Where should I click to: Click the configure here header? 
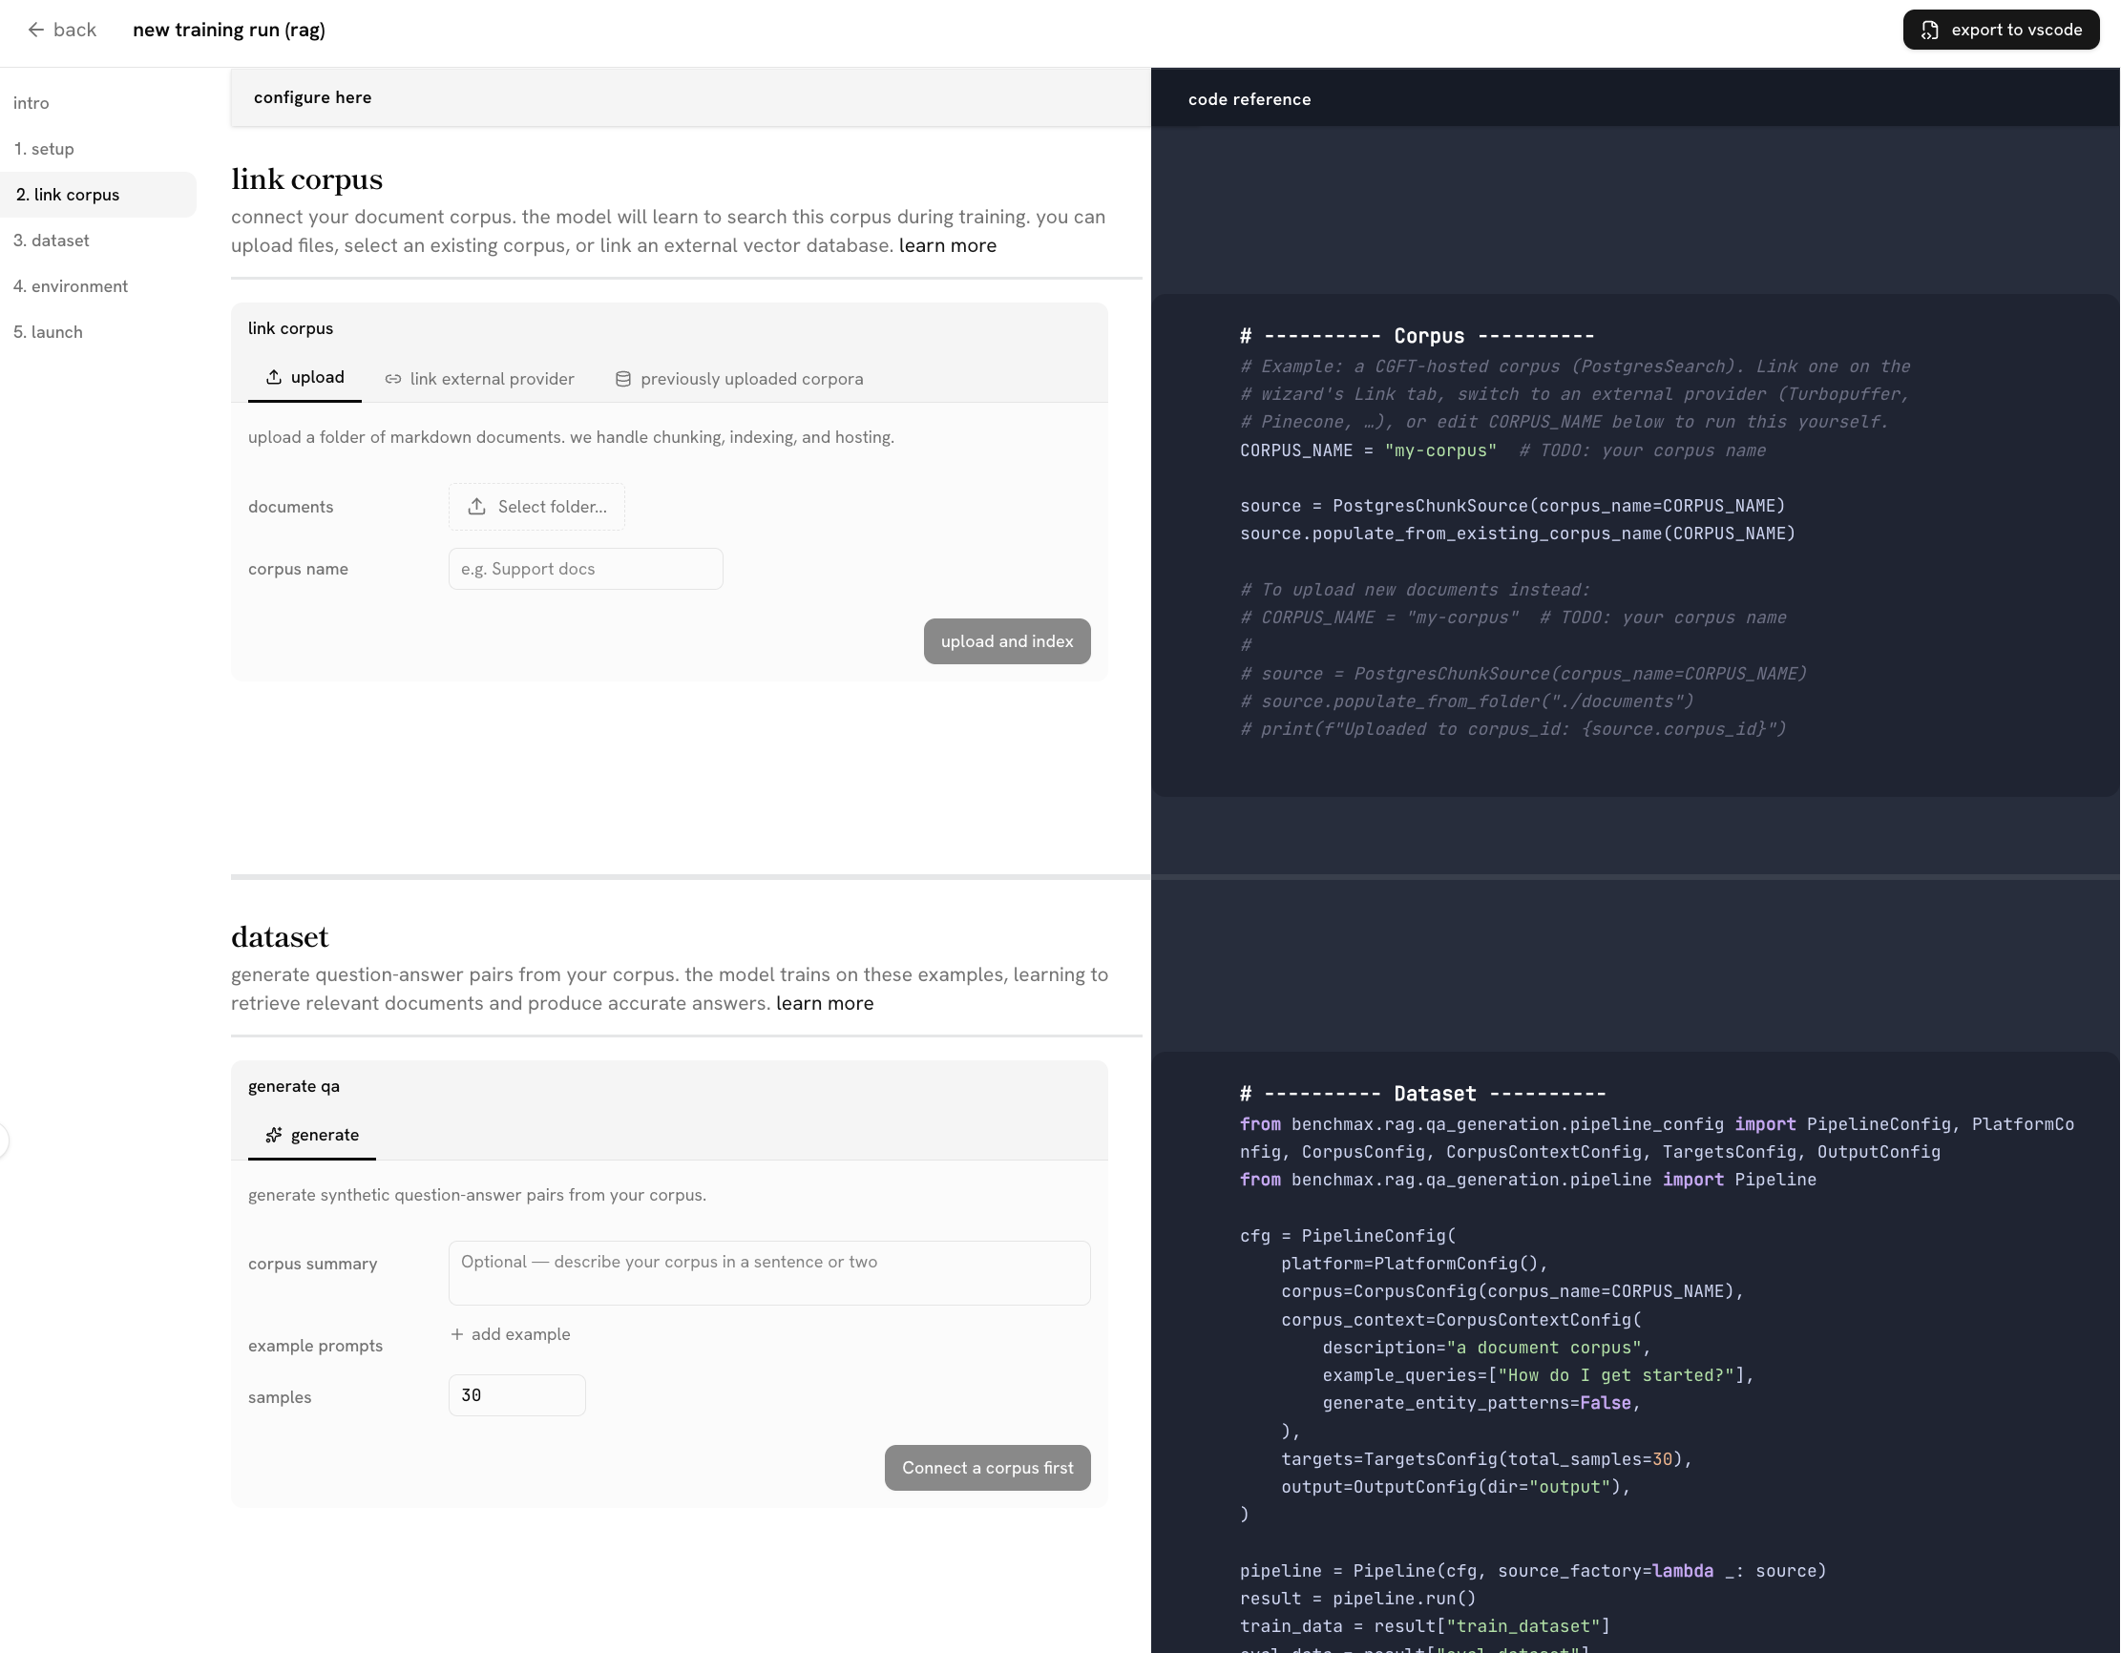click(x=313, y=97)
